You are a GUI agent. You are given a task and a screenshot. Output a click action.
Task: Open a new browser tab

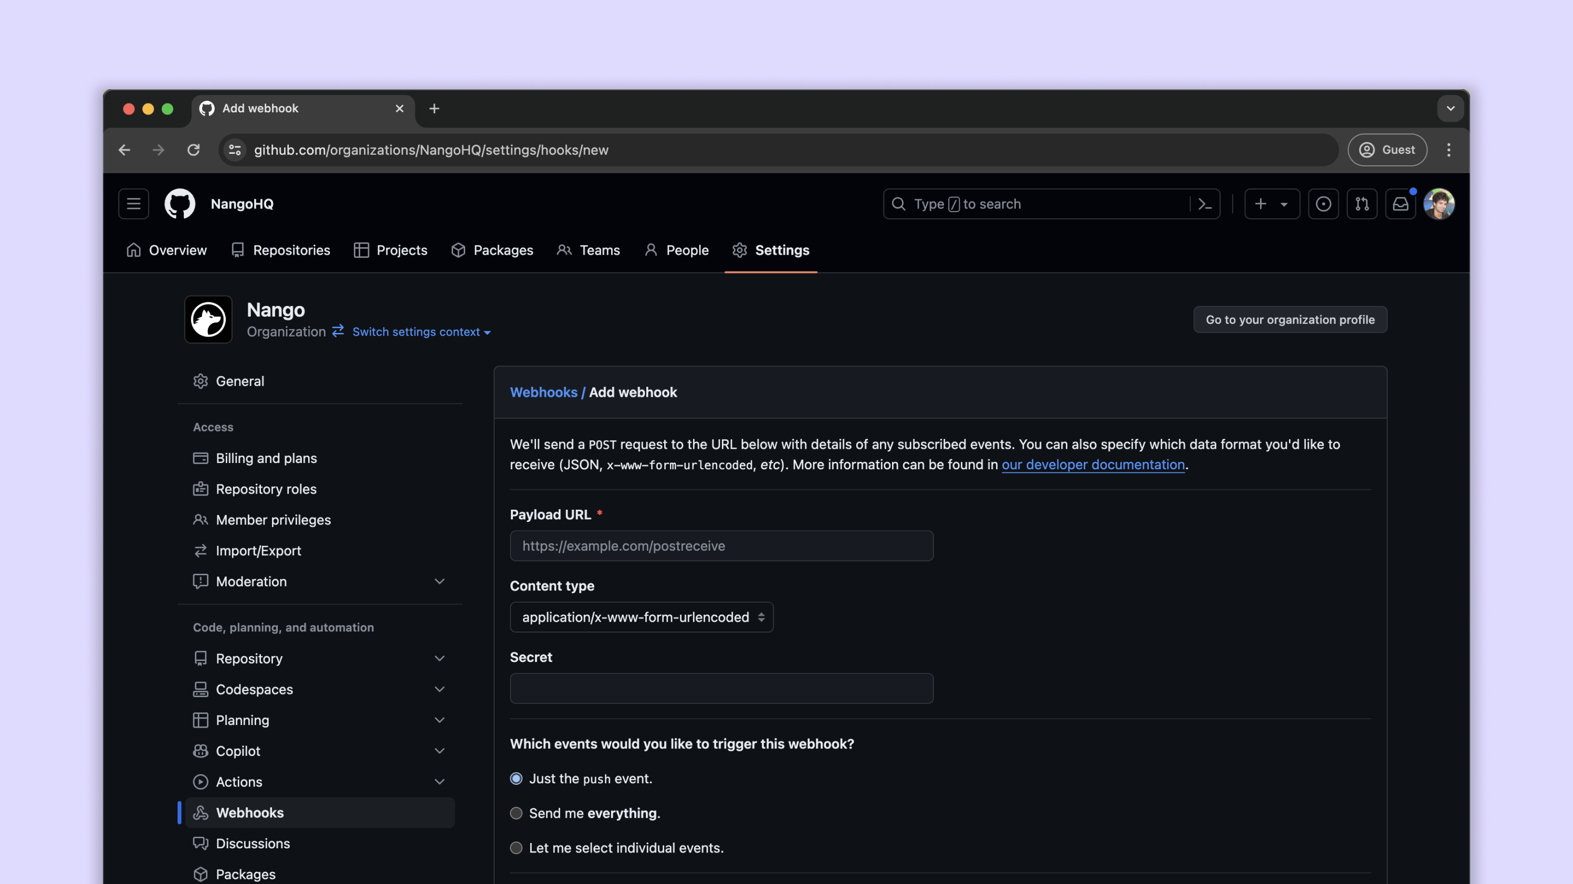tap(434, 109)
